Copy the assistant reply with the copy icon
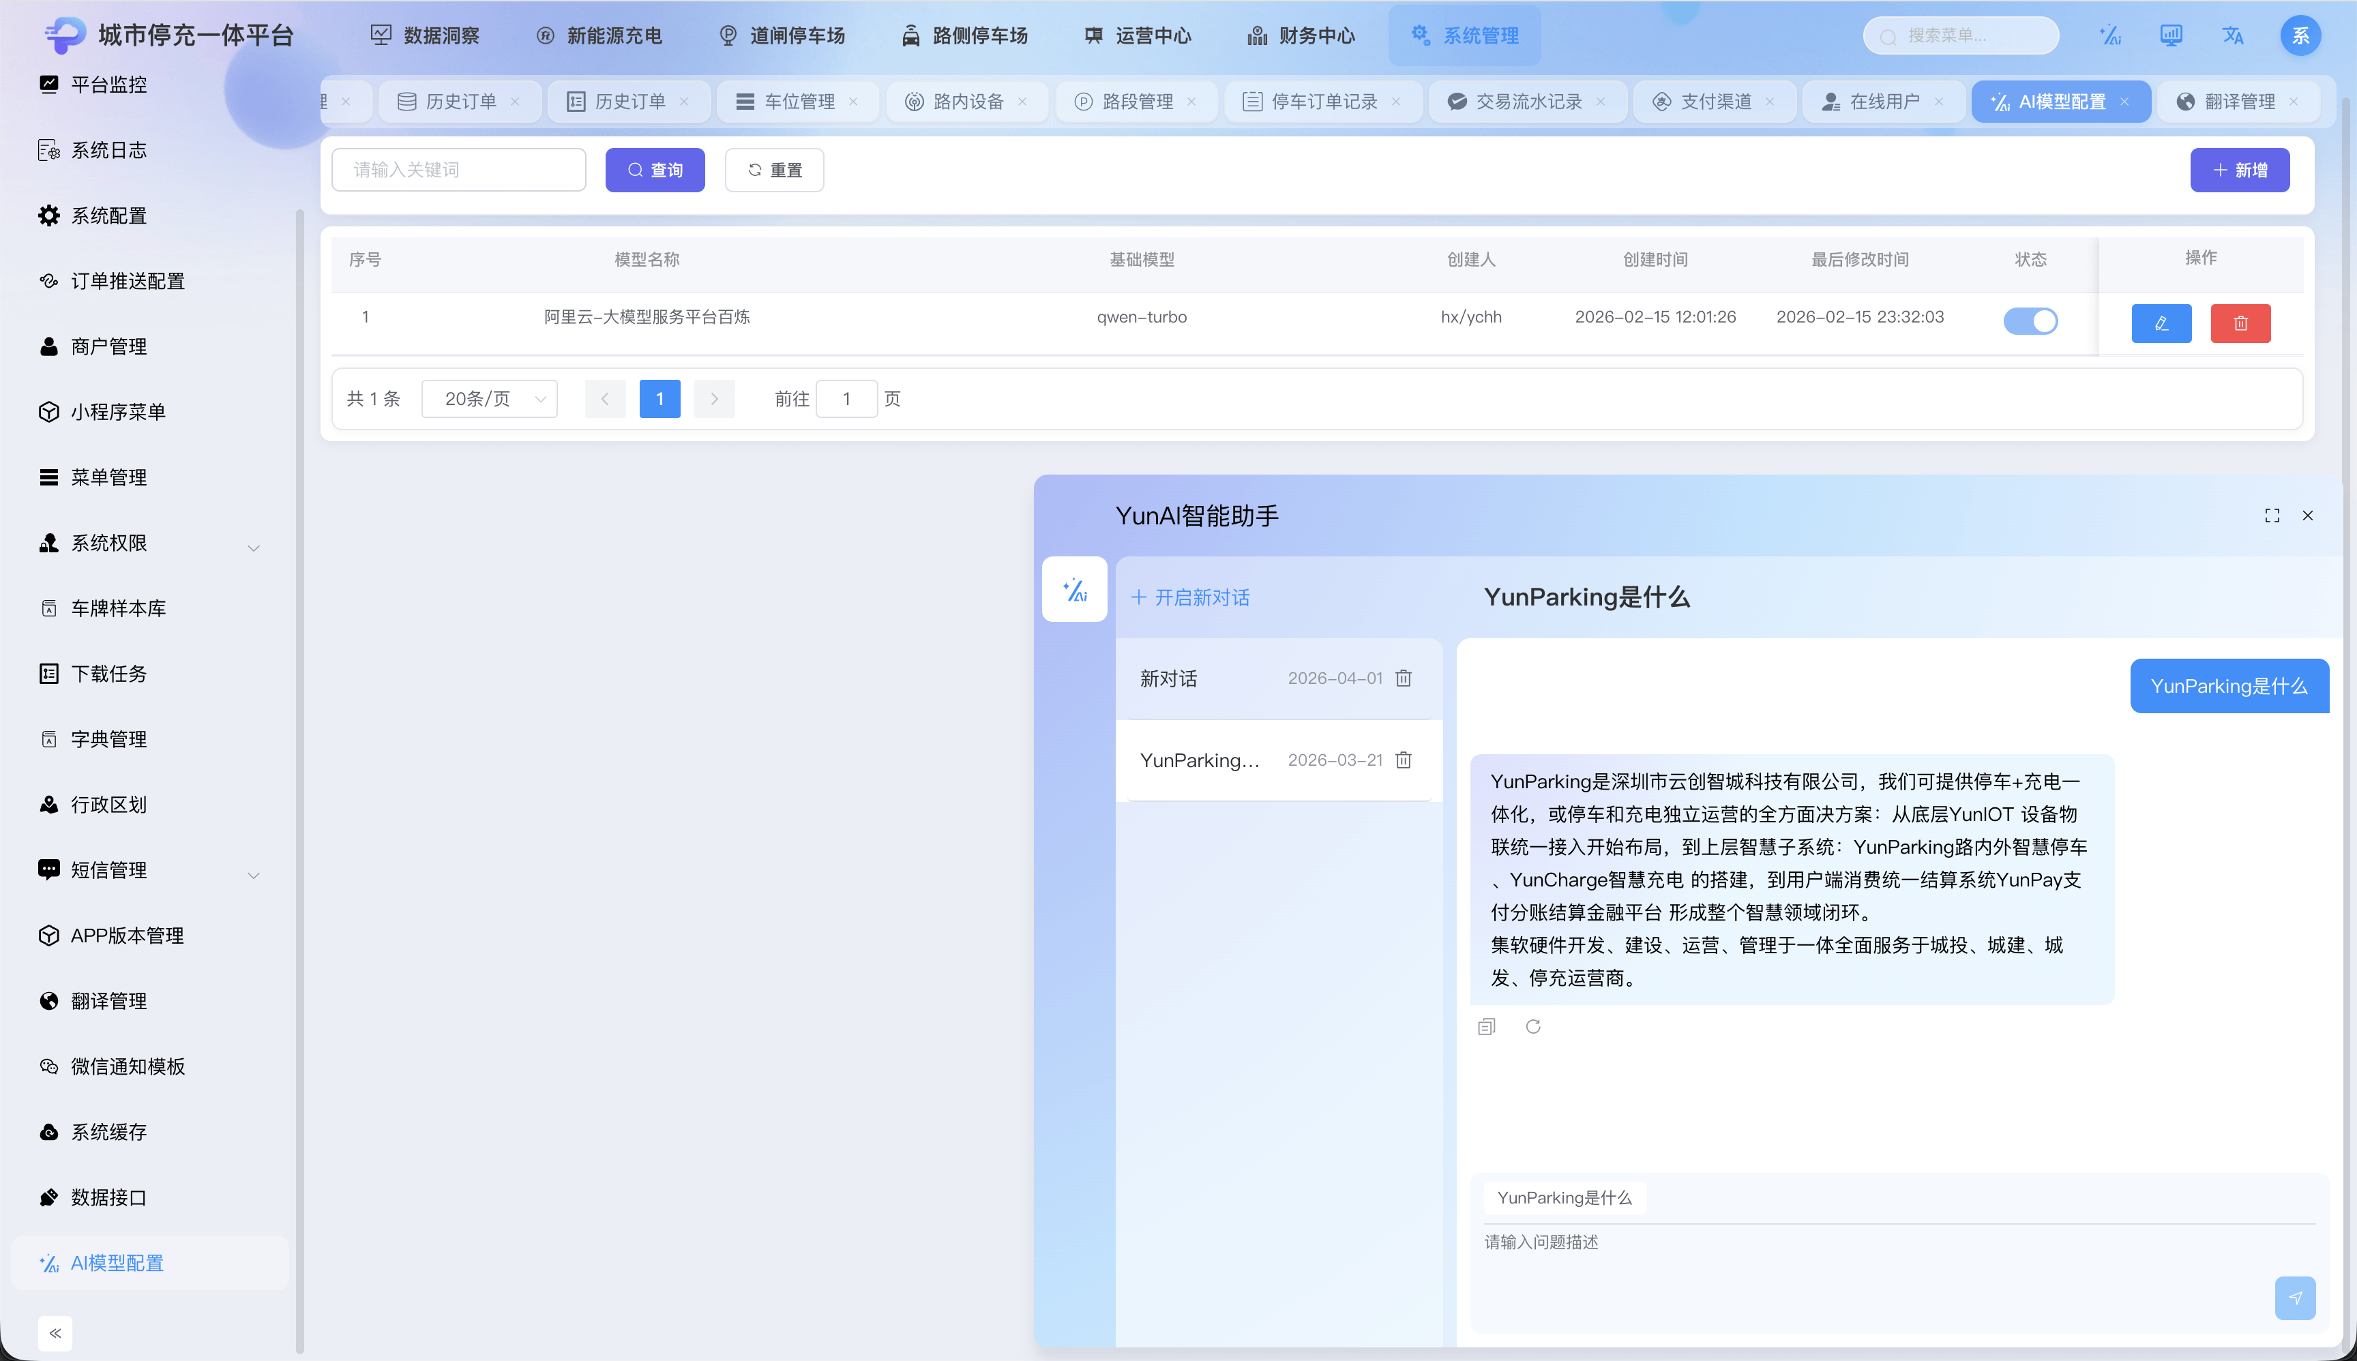Screen dimensions: 2357x1361 point(1487,1026)
